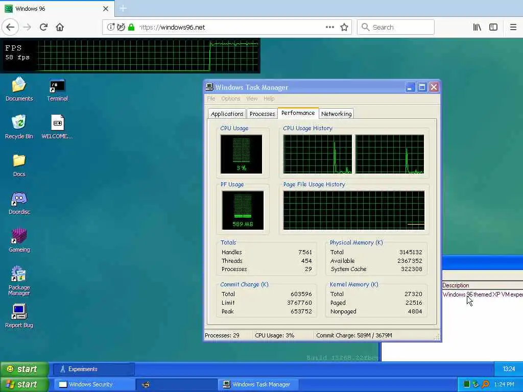Launch the Doordisc shortcut
The width and height of the screenshot is (523, 392).
coord(19,203)
